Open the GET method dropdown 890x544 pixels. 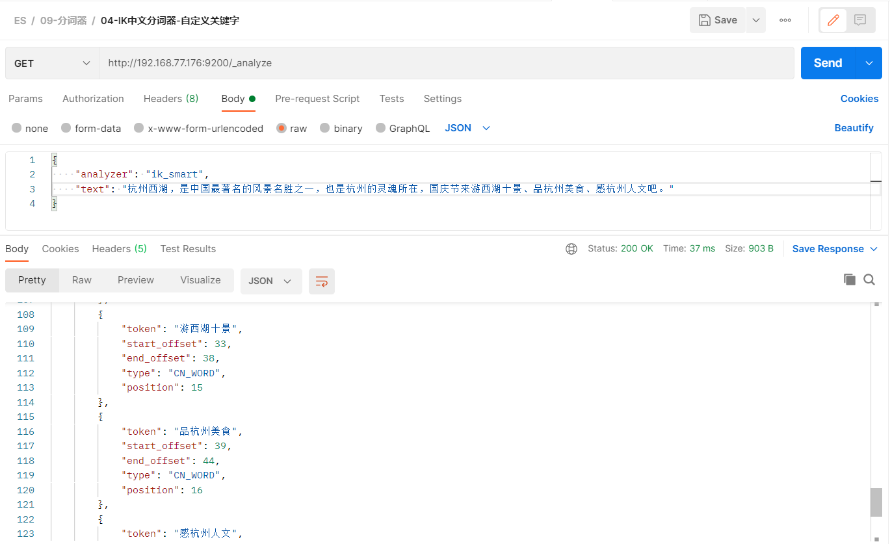[52, 63]
